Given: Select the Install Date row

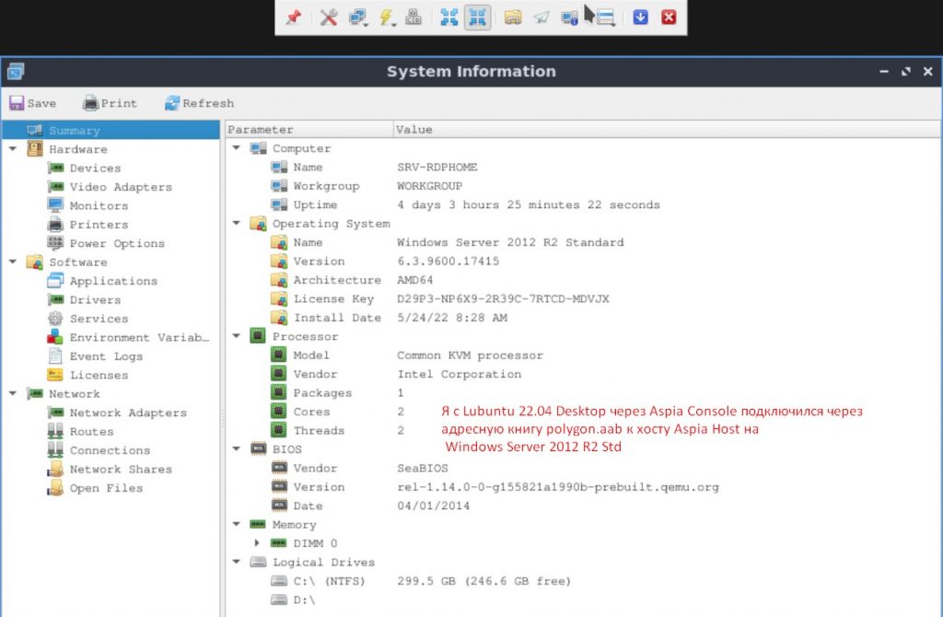Looking at the screenshot, I should click(583, 318).
